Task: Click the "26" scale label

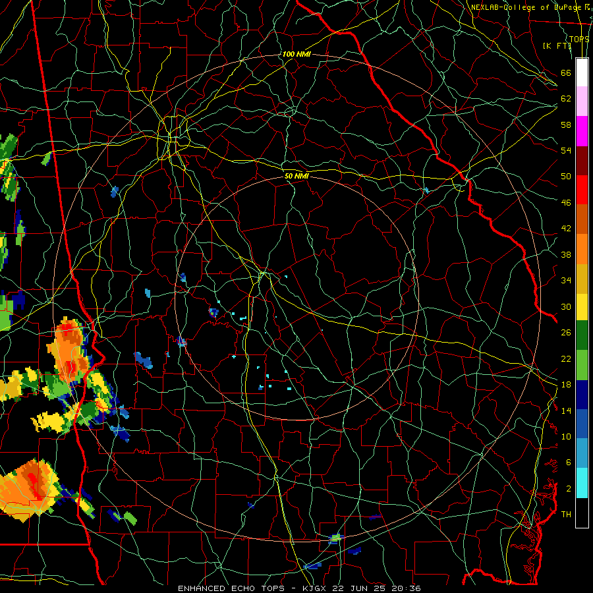Action: [566, 333]
